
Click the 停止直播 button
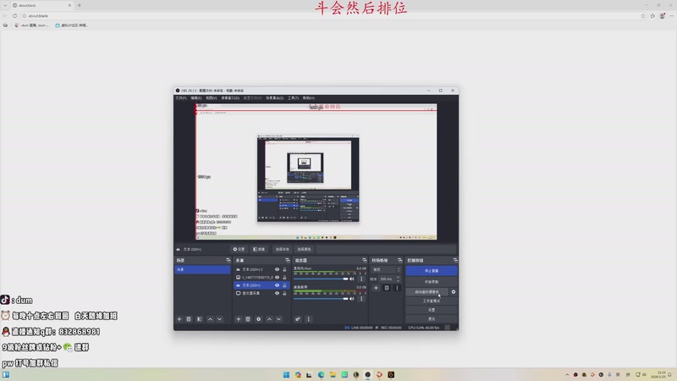point(431,270)
